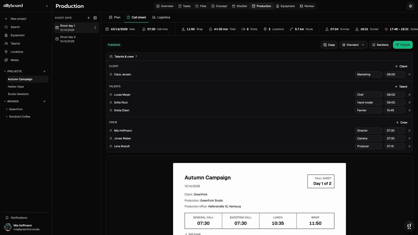Click the green Publish button
Image resolution: width=418 pixels, height=235 pixels.
pos(403,45)
